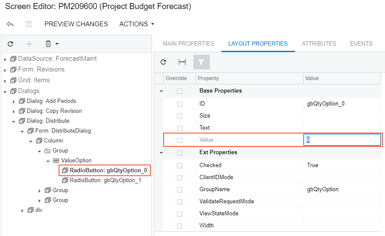Click the save disk icon
This screenshot has width=385, height=236.
29,24
